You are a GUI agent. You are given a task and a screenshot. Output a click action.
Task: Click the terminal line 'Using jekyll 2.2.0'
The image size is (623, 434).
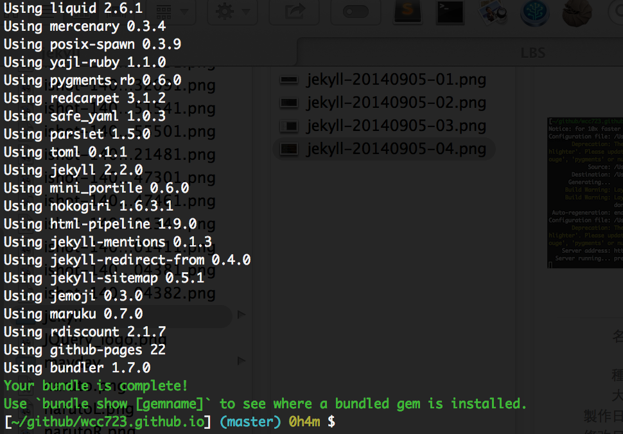pyautogui.click(x=73, y=170)
